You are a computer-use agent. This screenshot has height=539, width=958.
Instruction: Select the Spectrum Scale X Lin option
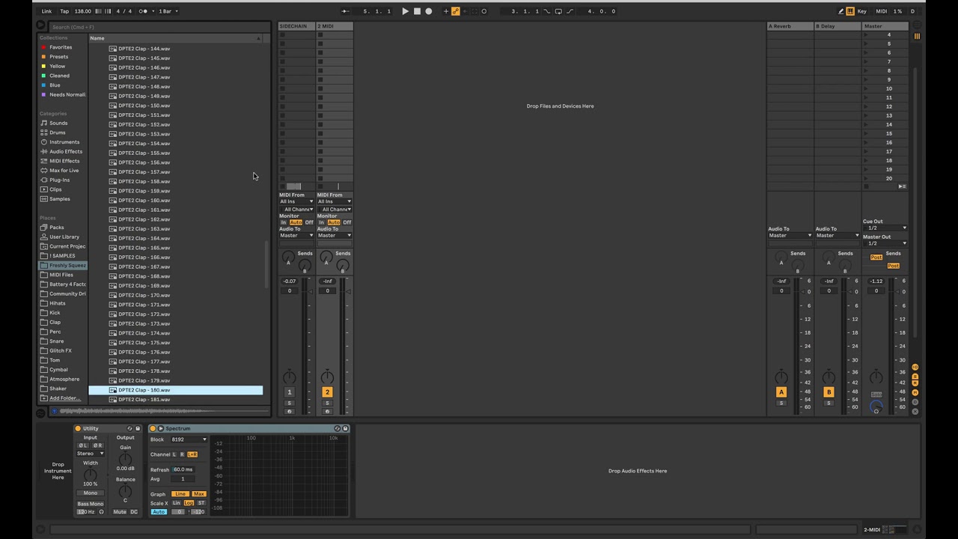[x=177, y=503]
